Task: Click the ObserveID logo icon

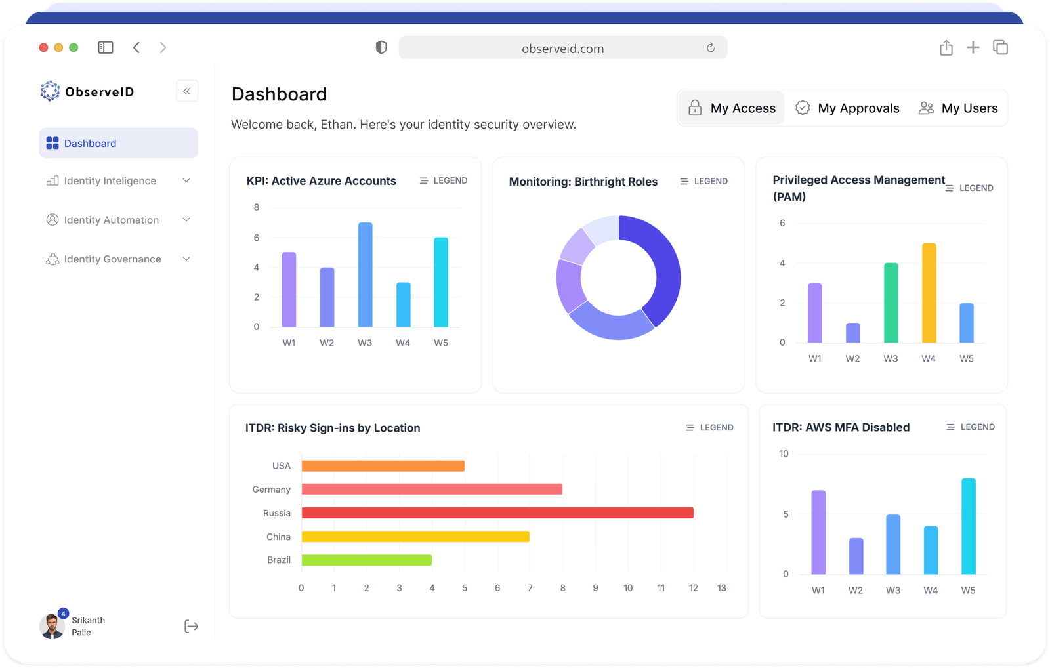Action: click(x=50, y=91)
